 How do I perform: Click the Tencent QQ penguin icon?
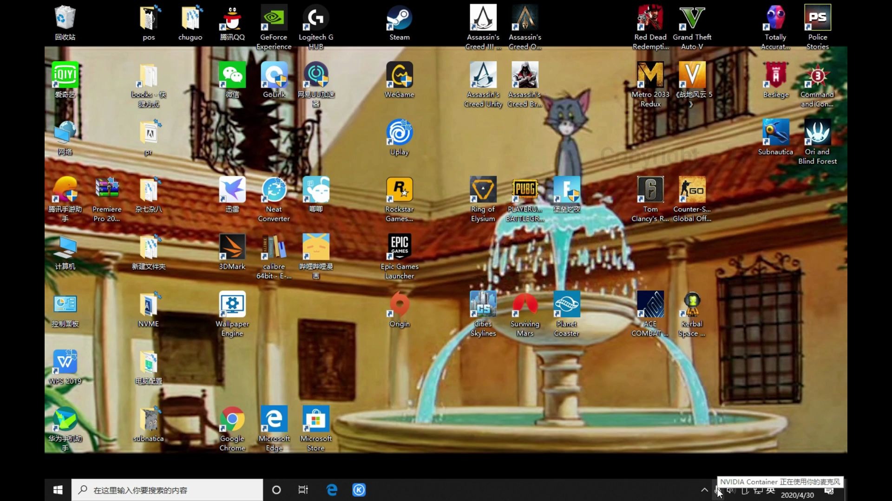pos(232,22)
